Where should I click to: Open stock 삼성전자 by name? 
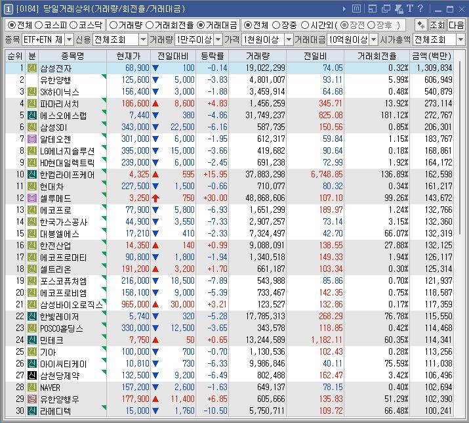[56, 68]
